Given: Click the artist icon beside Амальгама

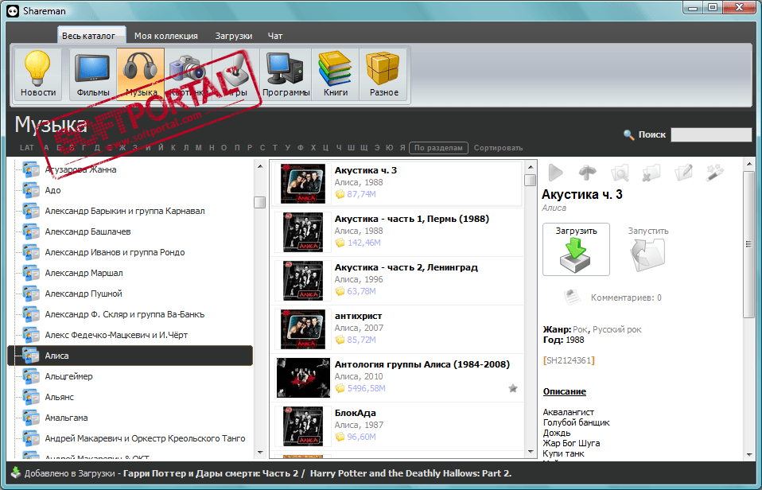Looking at the screenshot, I should [x=31, y=418].
